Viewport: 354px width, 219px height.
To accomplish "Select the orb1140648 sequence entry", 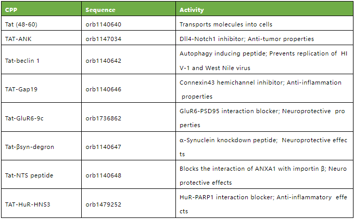I will pyautogui.click(x=103, y=175).
